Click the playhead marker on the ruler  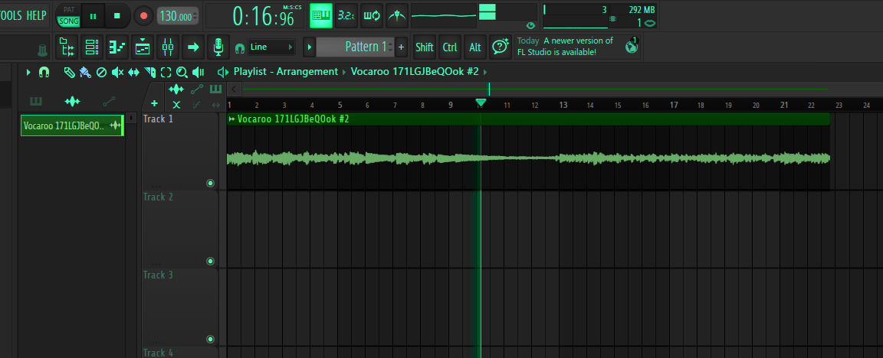click(481, 103)
